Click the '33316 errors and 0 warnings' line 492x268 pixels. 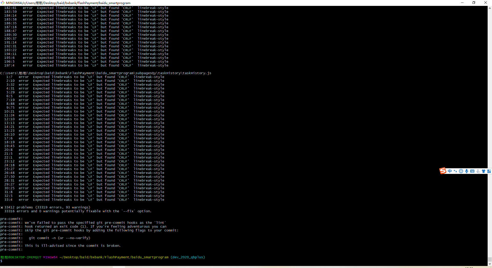coord(78,211)
